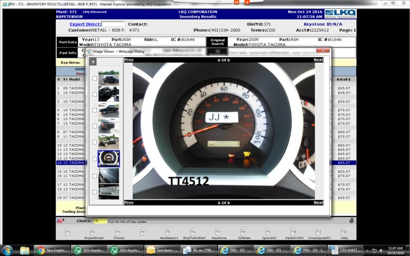This screenshot has height=256, width=410.
Task: Check the box beside rear truck bed thumbnail
Action: click(94, 126)
